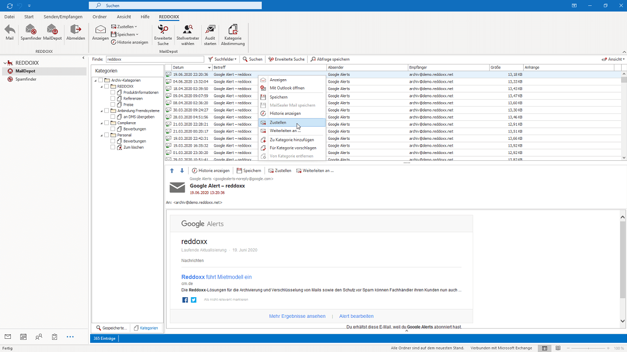Select Spamfinder in navigation pane
Image resolution: width=627 pixels, height=352 pixels.
click(25, 79)
